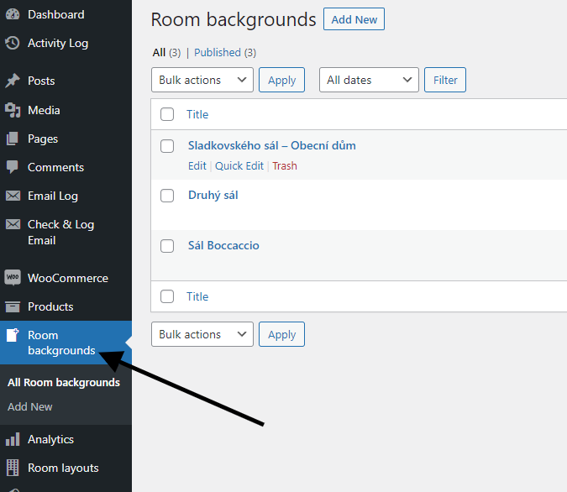Open WooCommerce via its Woo icon
This screenshot has height=492, width=567.
click(x=13, y=278)
